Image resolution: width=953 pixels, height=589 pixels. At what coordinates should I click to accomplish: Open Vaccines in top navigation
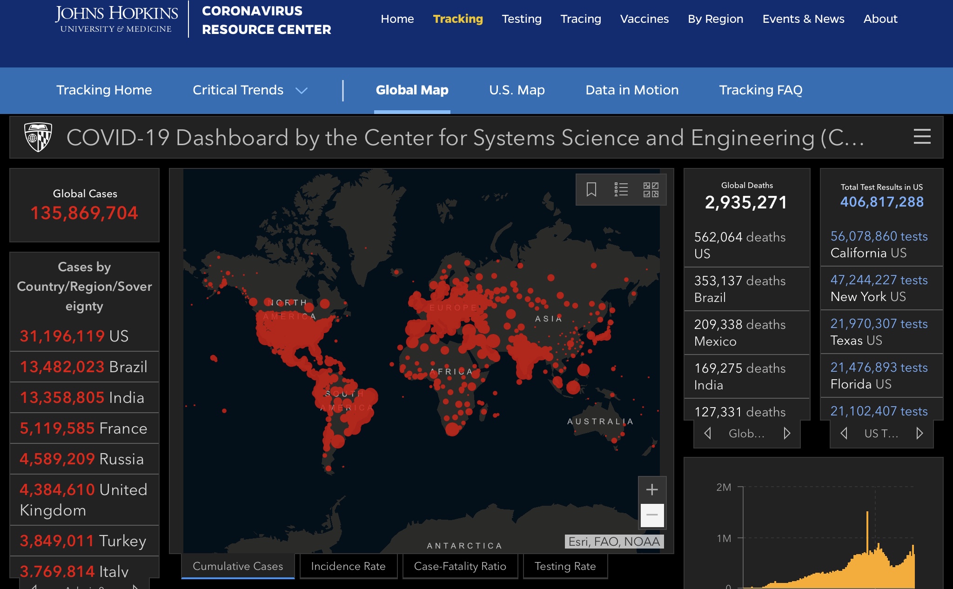[644, 19]
